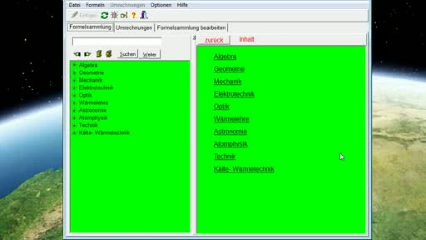
Task: Expand the Algebra tree node
Action: (74, 65)
